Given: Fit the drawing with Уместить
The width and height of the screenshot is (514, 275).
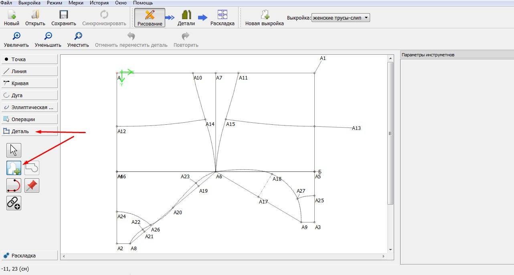Looking at the screenshot, I should (x=78, y=40).
